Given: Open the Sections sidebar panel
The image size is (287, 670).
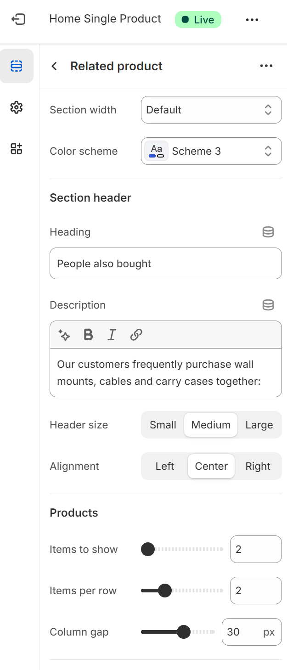Looking at the screenshot, I should pyautogui.click(x=17, y=66).
